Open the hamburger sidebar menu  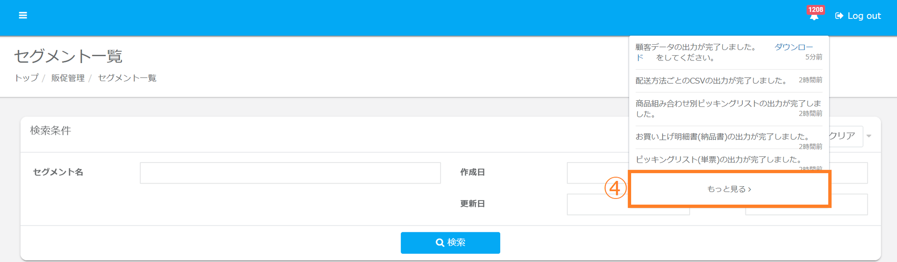23,16
